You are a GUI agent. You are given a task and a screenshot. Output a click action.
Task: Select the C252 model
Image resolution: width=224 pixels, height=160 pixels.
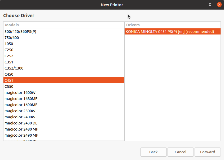pyautogui.click(x=9, y=56)
